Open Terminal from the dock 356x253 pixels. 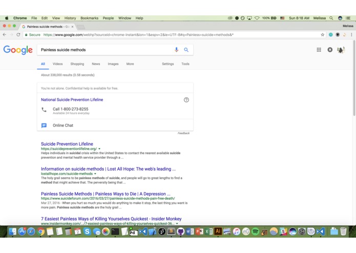115,231
